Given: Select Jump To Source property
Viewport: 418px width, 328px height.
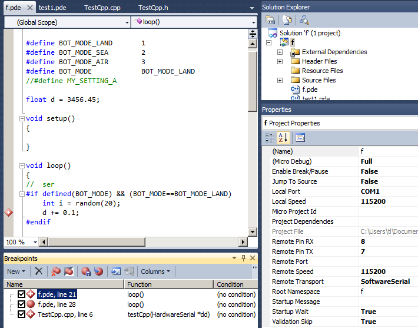Looking at the screenshot, I should (x=294, y=181).
